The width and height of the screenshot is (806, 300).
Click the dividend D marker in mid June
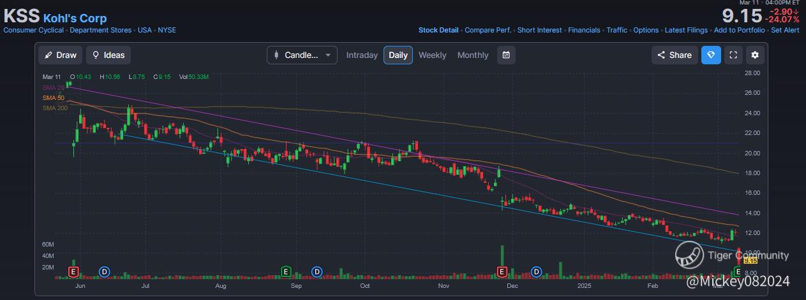[105, 272]
